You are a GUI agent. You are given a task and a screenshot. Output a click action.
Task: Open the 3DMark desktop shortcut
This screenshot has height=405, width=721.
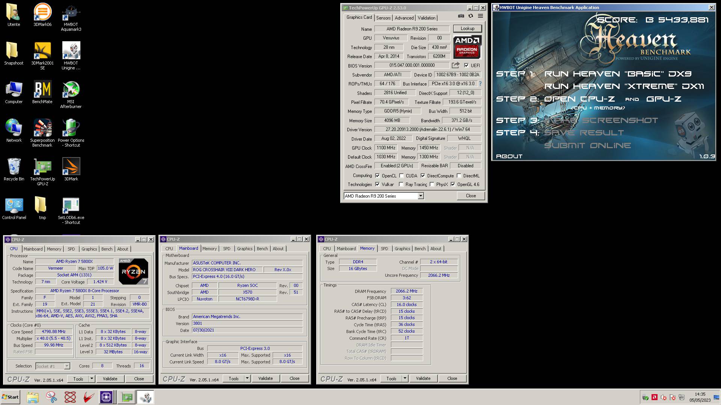(71, 169)
